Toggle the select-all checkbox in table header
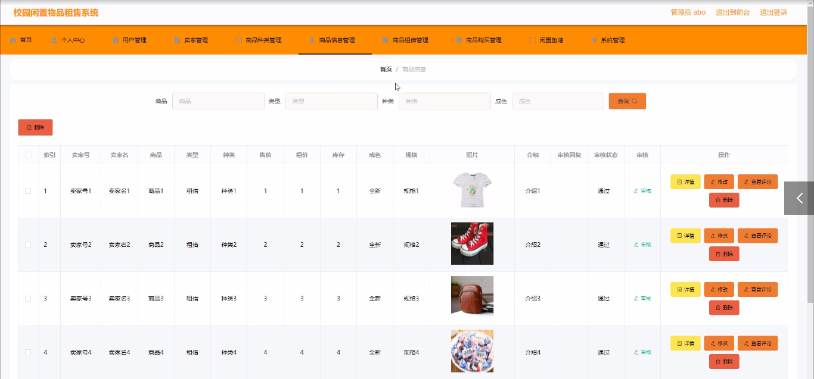The height and width of the screenshot is (379, 814). click(x=28, y=155)
